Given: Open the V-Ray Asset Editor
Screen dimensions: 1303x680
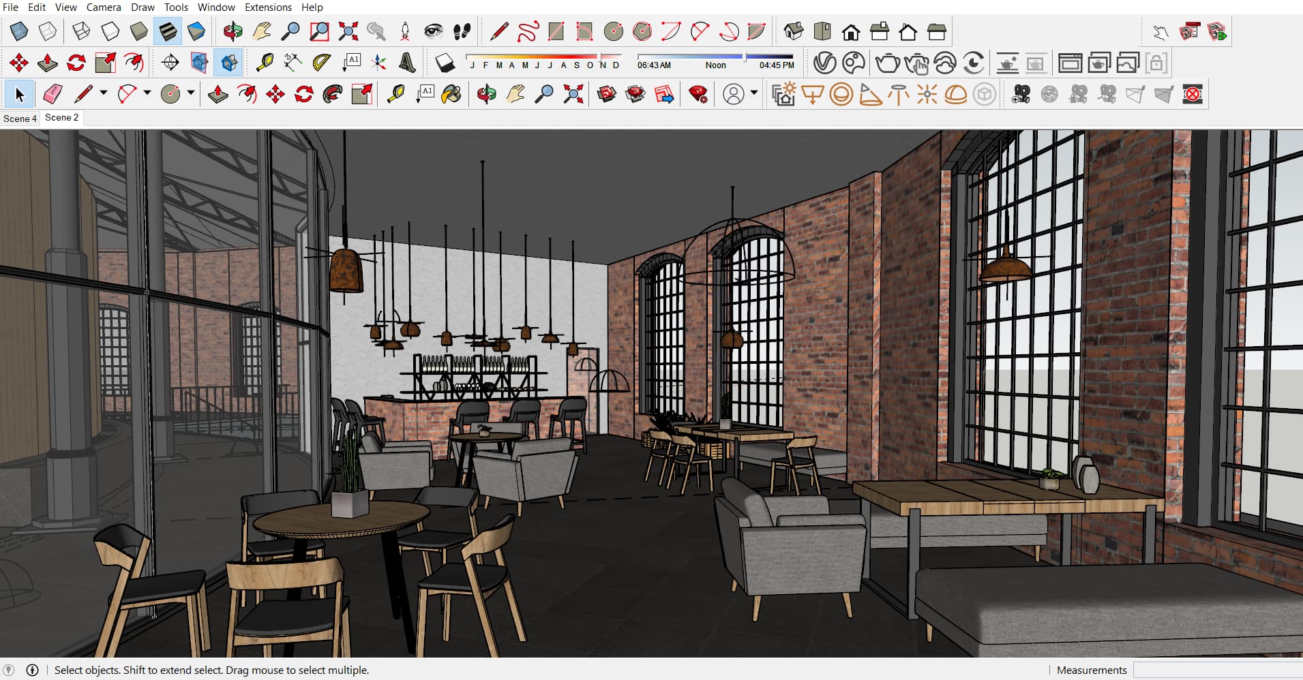Looking at the screenshot, I should click(x=824, y=63).
